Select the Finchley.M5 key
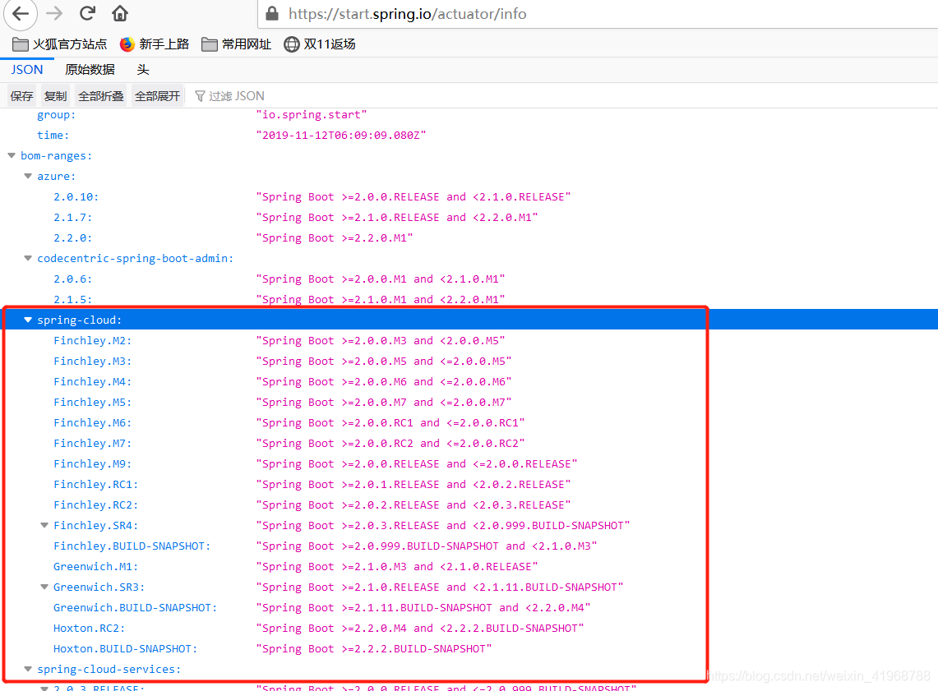Viewport: 938px width, 691px height. (92, 403)
